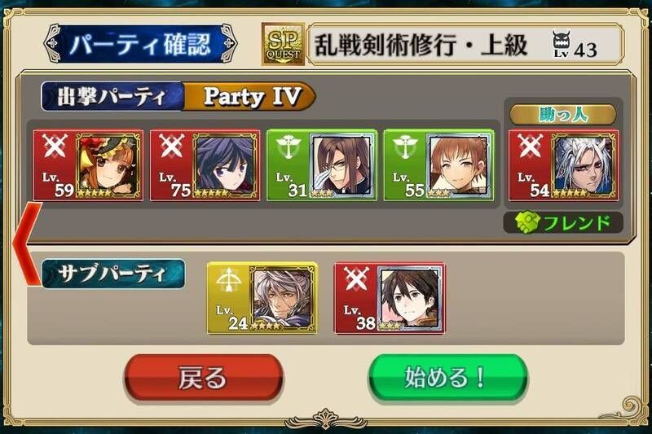Choose the Lv. 55 brown-haired healer card
Screen dimensions: 652x434
(x=439, y=165)
